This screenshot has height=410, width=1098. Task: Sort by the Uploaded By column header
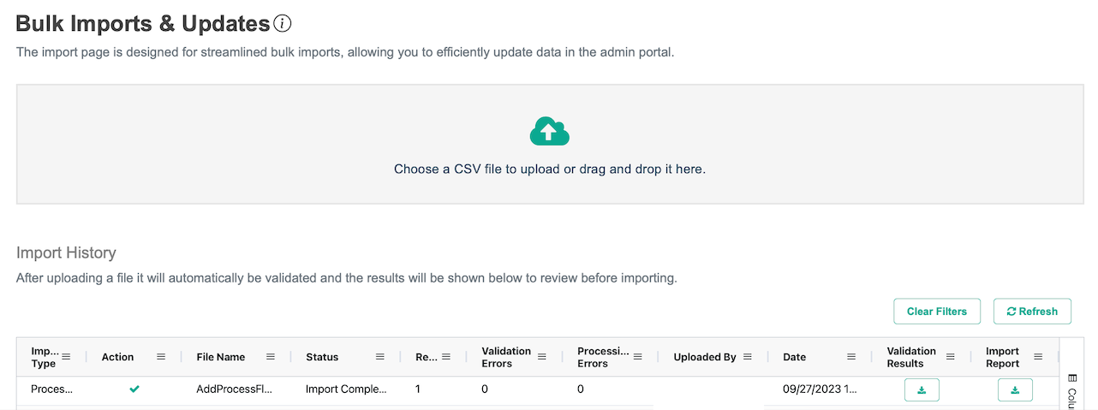tap(704, 357)
